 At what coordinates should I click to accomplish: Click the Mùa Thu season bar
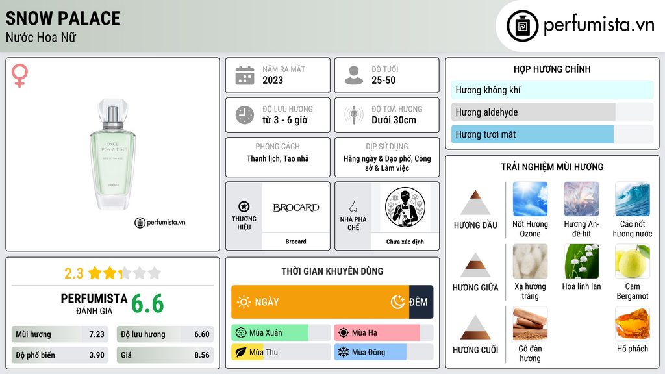pos(281,352)
